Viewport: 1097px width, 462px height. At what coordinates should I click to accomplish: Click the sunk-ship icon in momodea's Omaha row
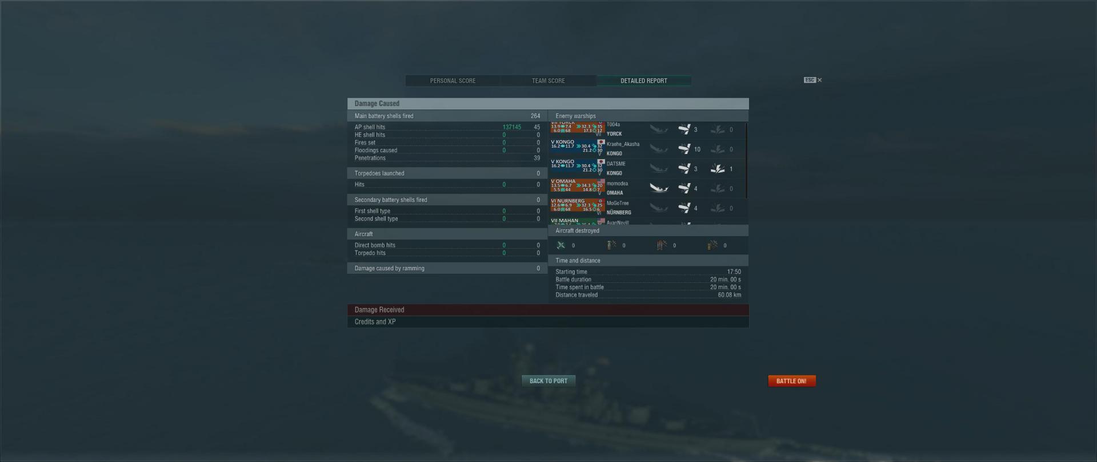tap(659, 188)
